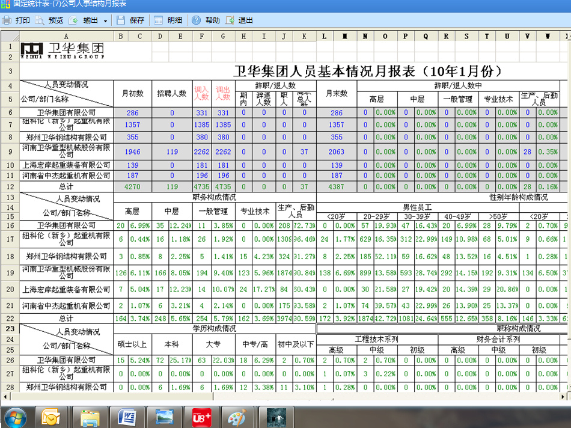Click the 月初数 header cell
Screen dimensions: 571x428
[x=133, y=94]
